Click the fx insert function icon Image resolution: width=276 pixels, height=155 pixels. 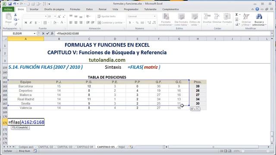pos(52,34)
